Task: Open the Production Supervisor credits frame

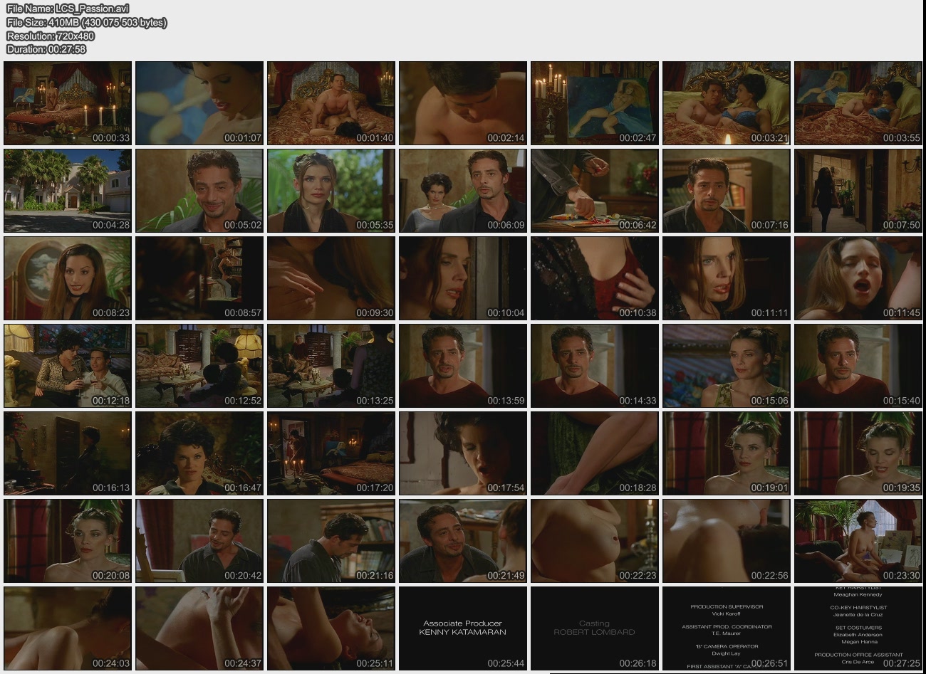Action: click(x=726, y=628)
